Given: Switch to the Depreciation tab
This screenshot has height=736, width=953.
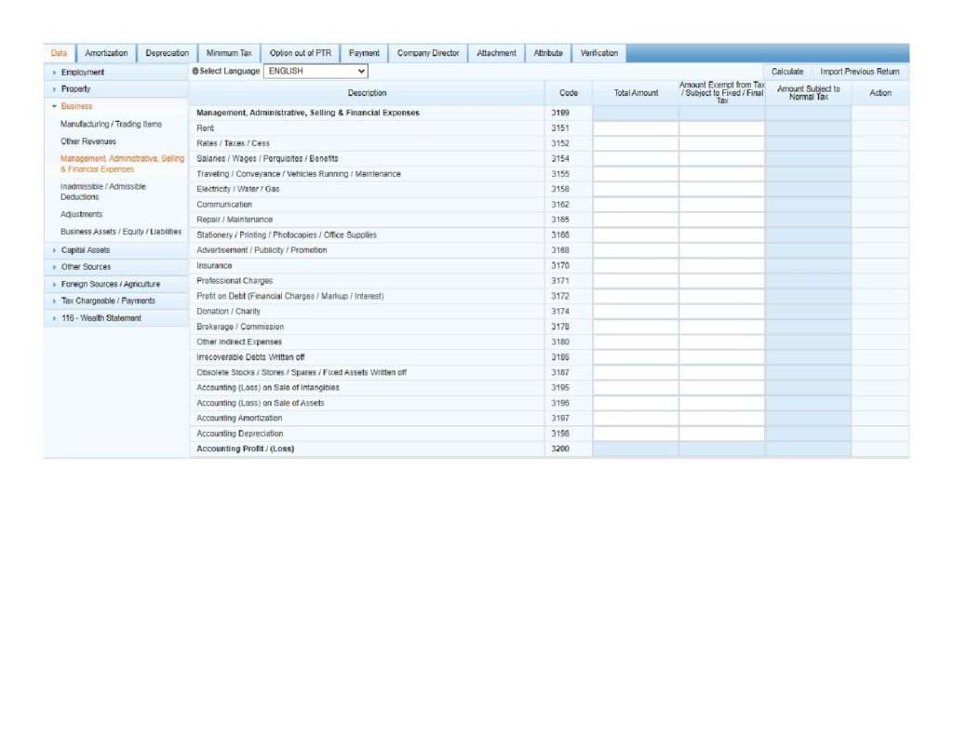Looking at the screenshot, I should pos(168,53).
